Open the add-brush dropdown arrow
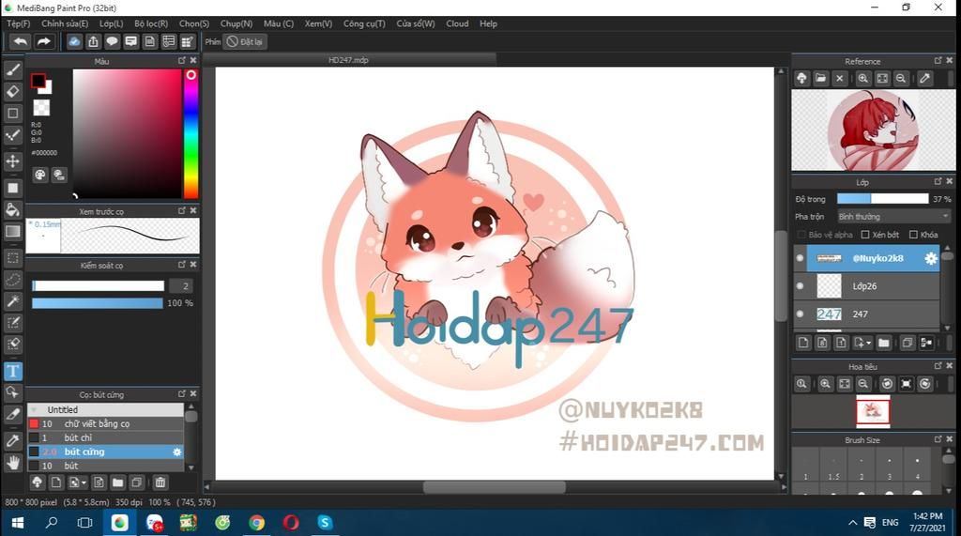The image size is (961, 536). click(x=84, y=482)
